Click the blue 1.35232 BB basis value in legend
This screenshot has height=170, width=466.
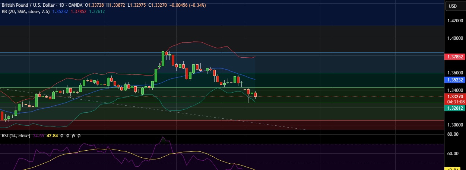pyautogui.click(x=61, y=12)
